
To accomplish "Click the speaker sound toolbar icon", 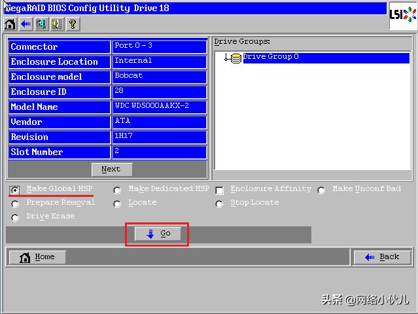I will pos(57,24).
